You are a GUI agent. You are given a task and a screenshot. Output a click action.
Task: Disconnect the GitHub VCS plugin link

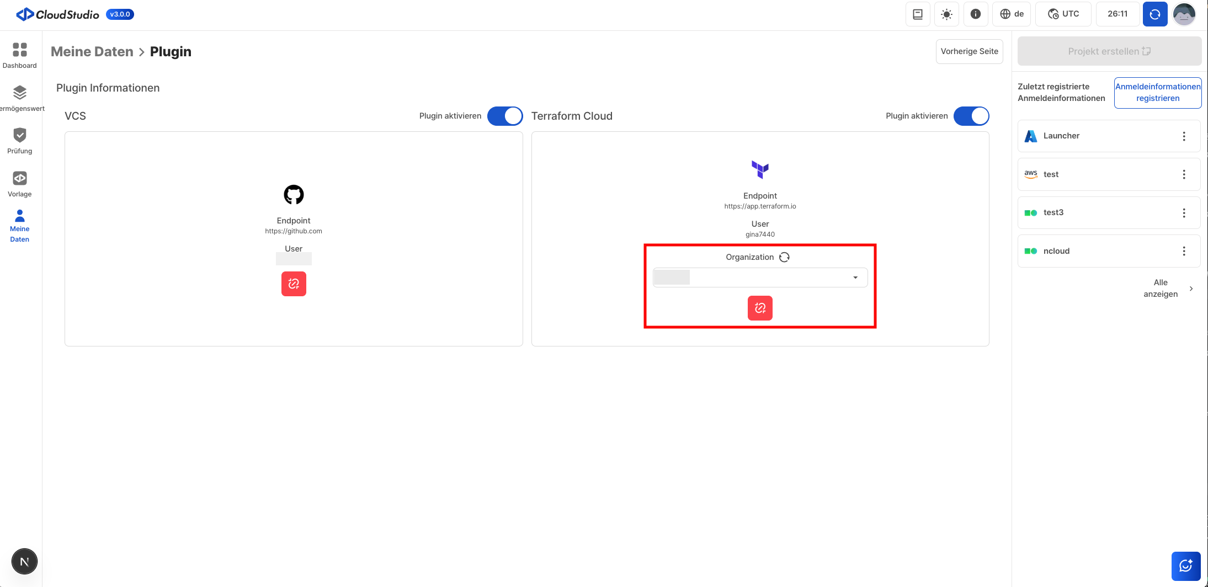click(x=294, y=284)
